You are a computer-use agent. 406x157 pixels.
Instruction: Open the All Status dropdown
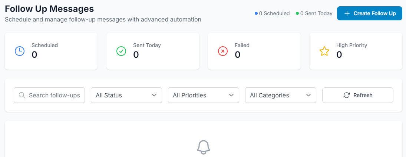point(126,95)
